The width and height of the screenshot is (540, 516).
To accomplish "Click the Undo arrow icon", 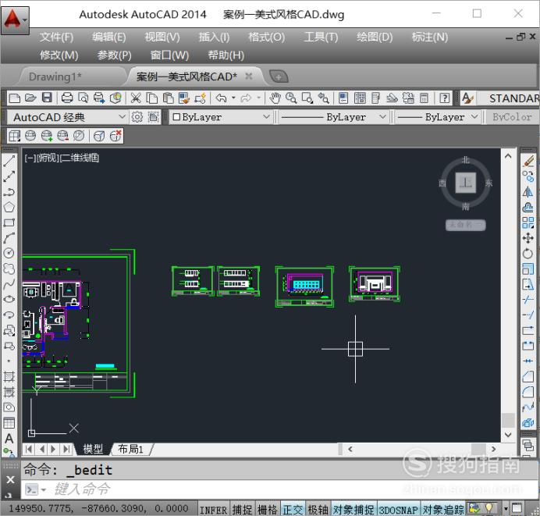I will [221, 98].
